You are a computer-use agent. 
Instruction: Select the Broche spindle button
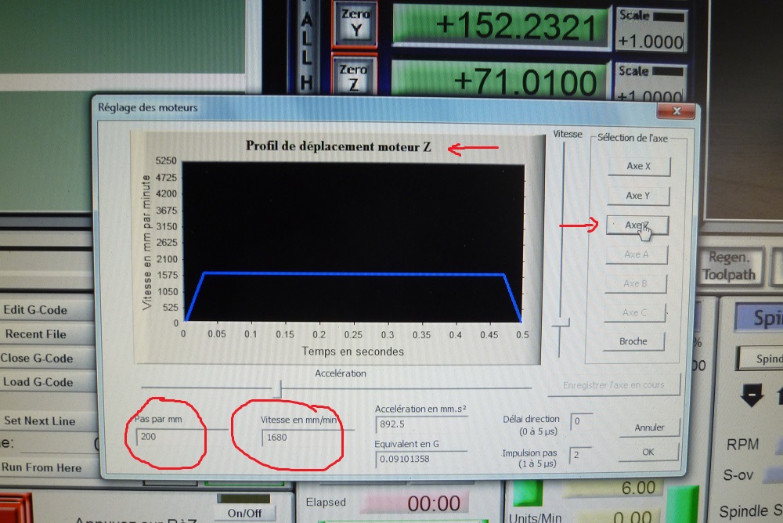tap(633, 341)
